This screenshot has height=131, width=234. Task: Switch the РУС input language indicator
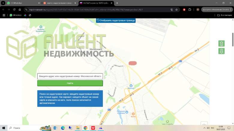click(x=213, y=128)
